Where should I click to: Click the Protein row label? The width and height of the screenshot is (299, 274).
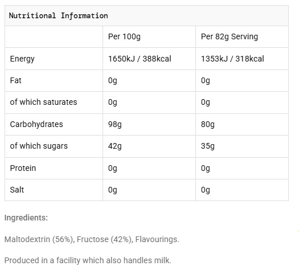point(23,168)
